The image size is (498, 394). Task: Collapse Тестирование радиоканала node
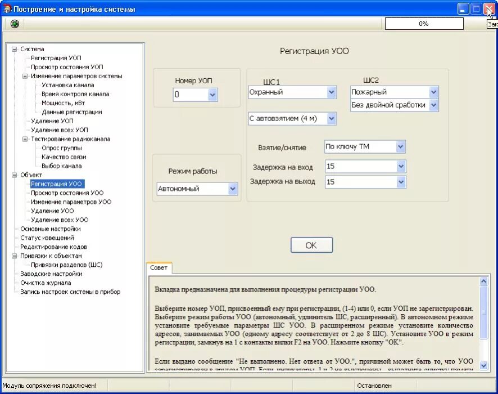coord(25,139)
